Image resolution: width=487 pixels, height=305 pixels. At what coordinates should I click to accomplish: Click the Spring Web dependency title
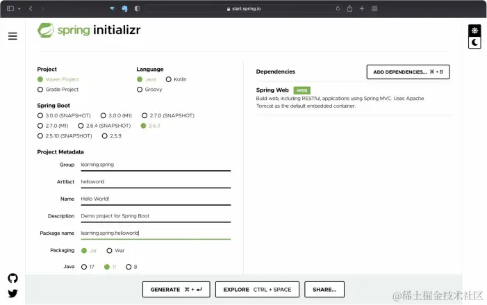[272, 90]
